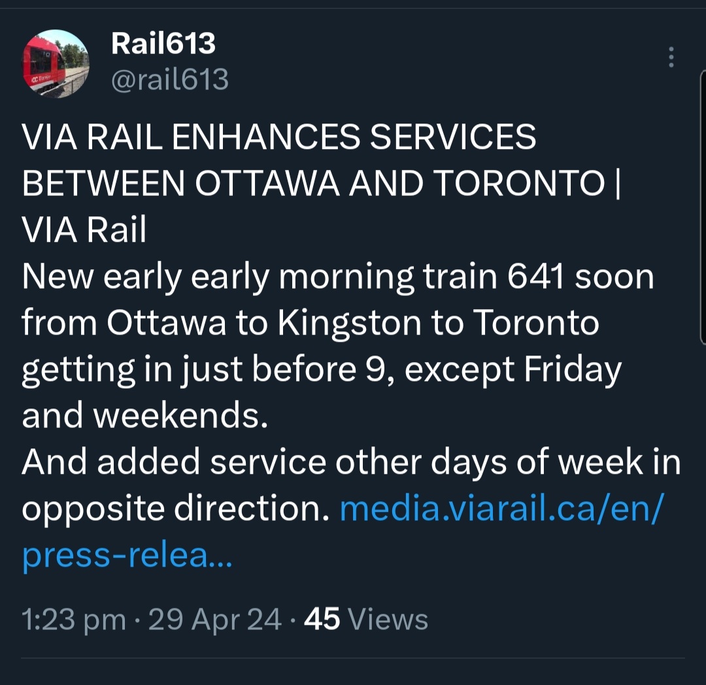The image size is (706, 685).
Task: Click the train 641 sentence line
Action: coord(338,277)
